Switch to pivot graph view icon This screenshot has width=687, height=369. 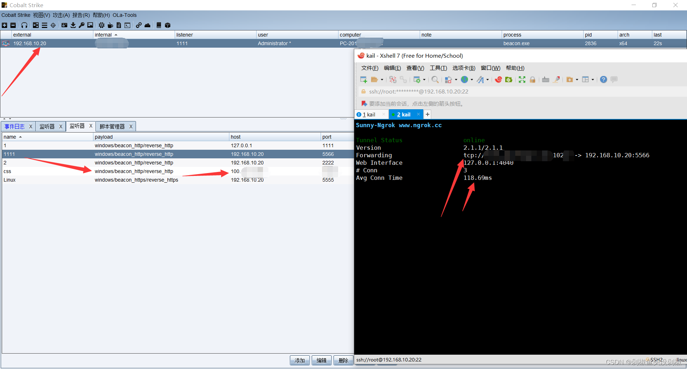pos(36,25)
